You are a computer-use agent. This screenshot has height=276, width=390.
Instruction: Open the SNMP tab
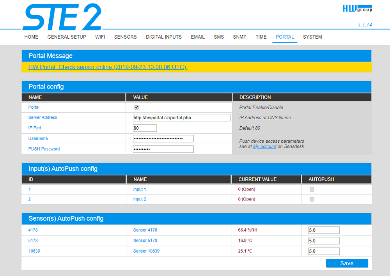tap(240, 37)
